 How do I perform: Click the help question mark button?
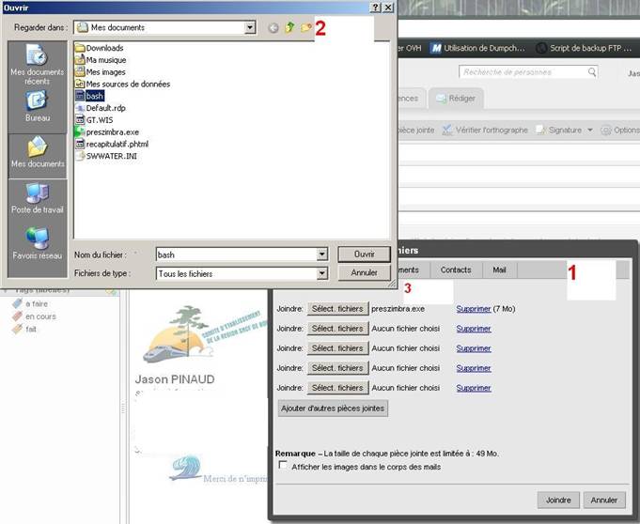pos(376,8)
